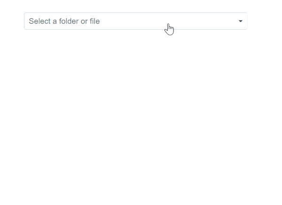The image size is (282, 205).
Task: Click the small down-triangle in the selector
Action: pos(241,21)
